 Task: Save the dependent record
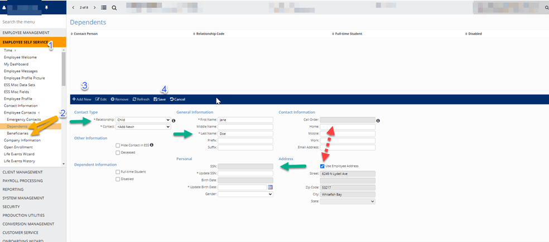(160, 100)
